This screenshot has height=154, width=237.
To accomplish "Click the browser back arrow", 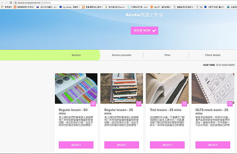I will [x=2, y=3].
